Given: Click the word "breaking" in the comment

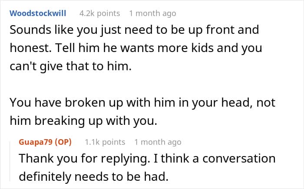Looking at the screenshot, I should [x=59, y=121].
